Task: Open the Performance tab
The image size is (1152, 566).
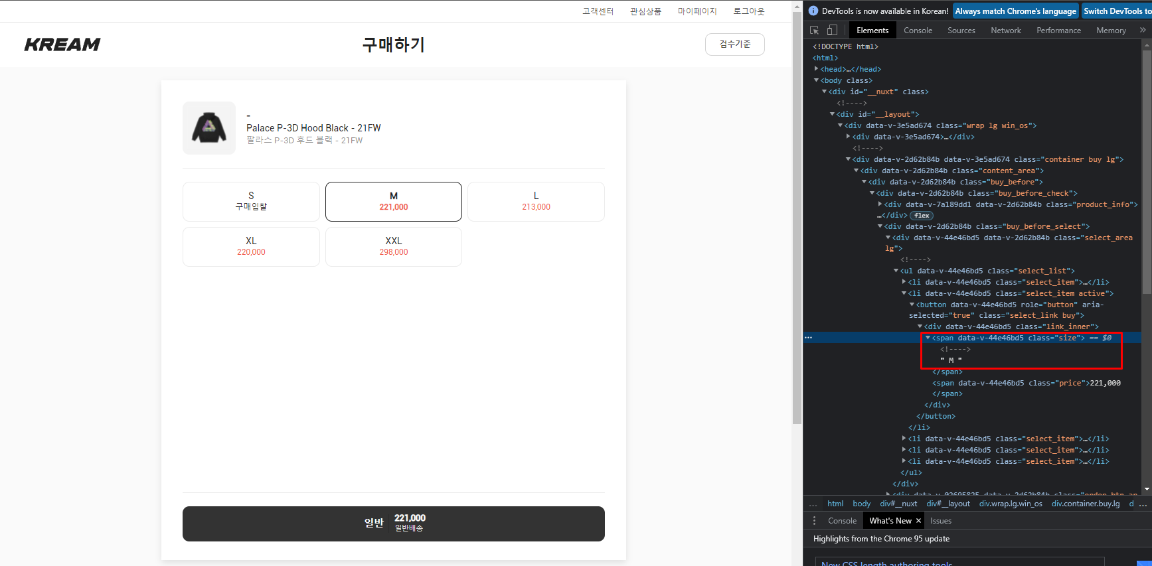Action: tap(1059, 31)
